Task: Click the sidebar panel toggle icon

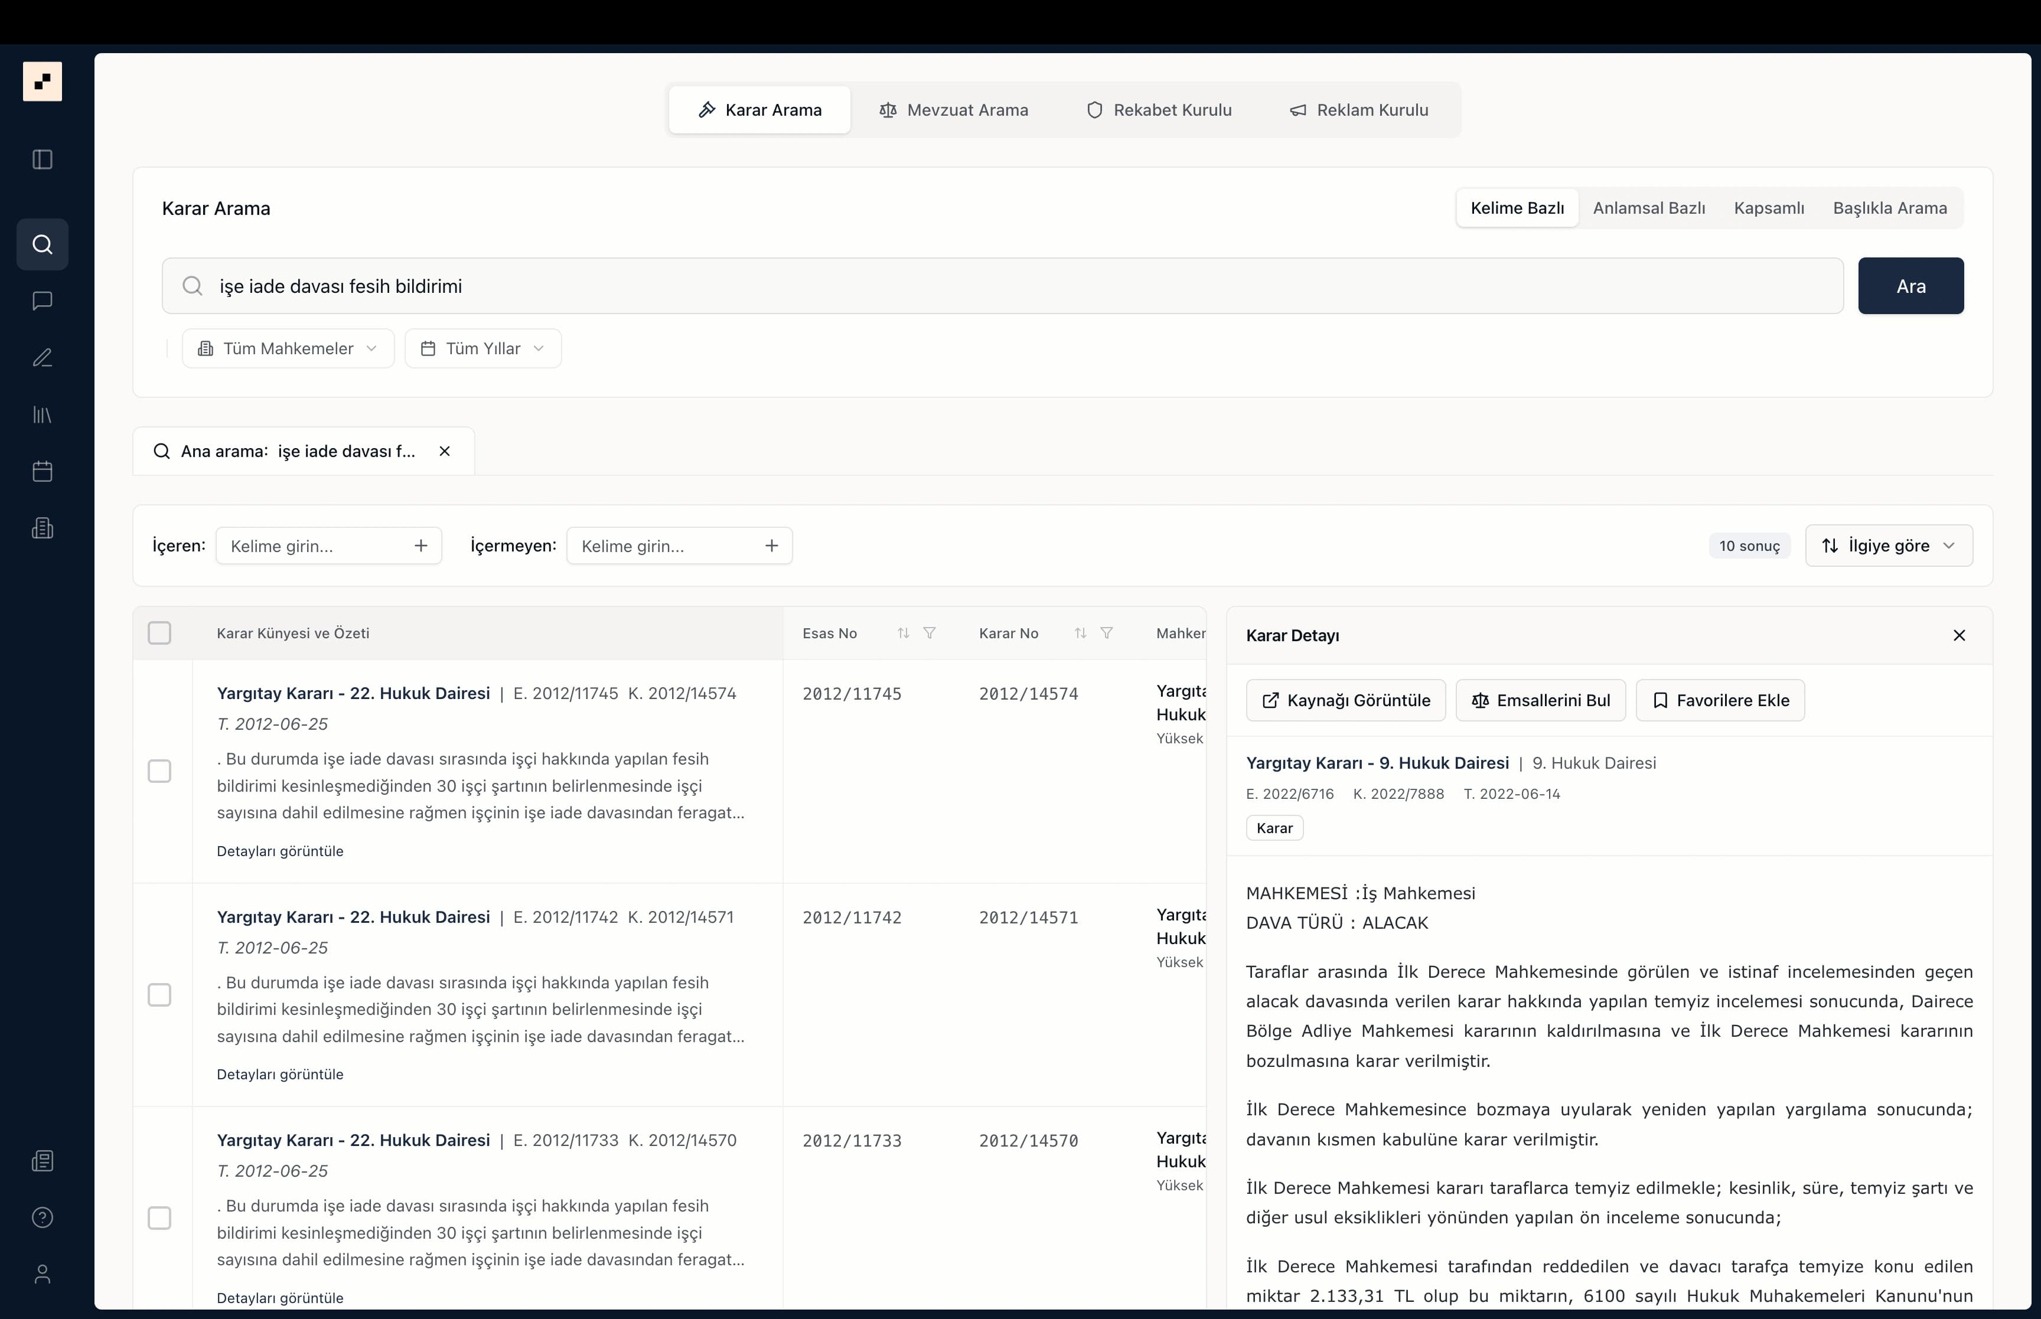Action: click(x=42, y=159)
